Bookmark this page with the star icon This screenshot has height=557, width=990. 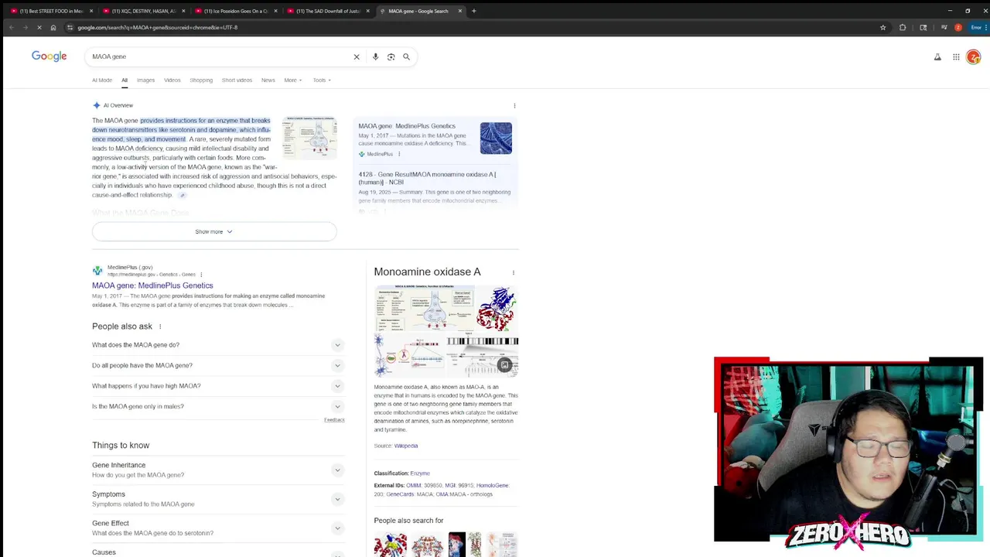(882, 27)
